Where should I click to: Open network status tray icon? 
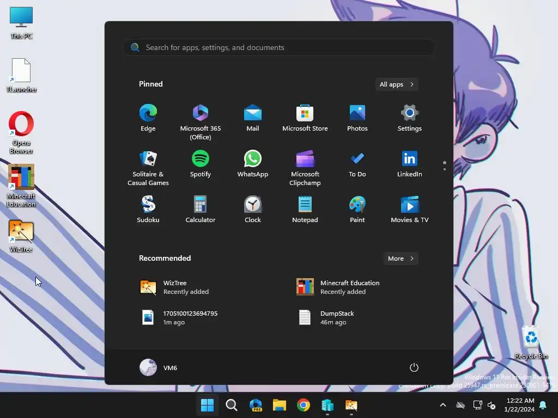point(477,405)
